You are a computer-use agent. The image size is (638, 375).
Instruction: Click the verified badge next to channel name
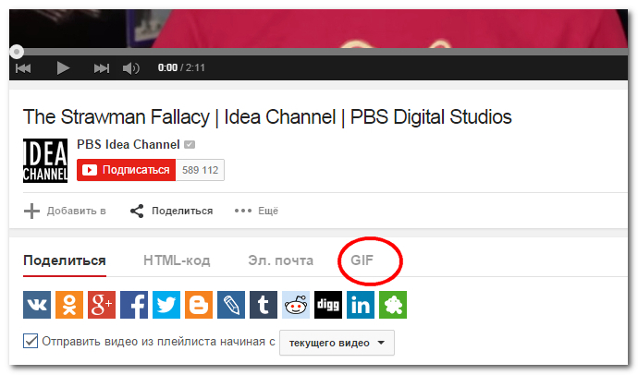click(x=190, y=145)
